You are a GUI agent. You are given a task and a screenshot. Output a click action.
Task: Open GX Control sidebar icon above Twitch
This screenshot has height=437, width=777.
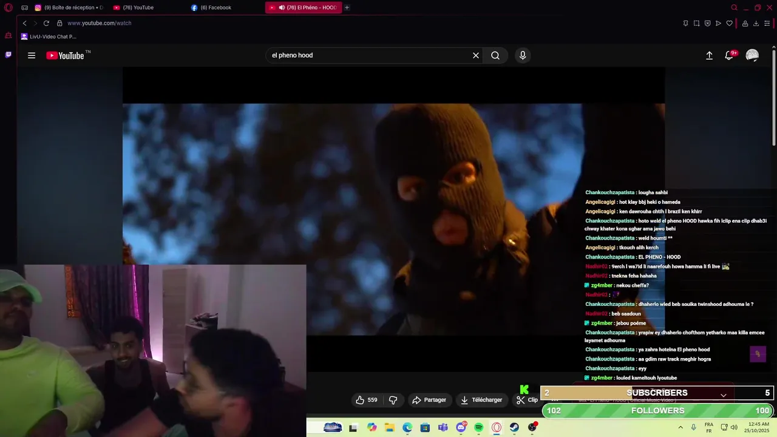click(x=8, y=36)
